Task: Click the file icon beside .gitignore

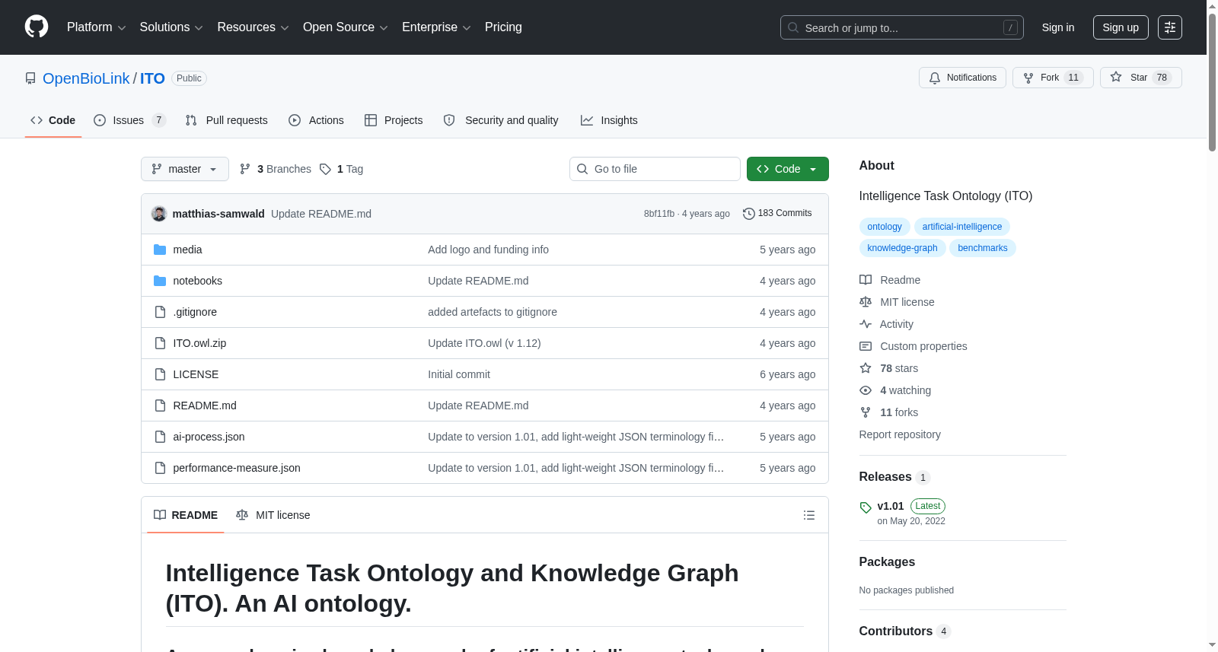Action: (x=160, y=312)
